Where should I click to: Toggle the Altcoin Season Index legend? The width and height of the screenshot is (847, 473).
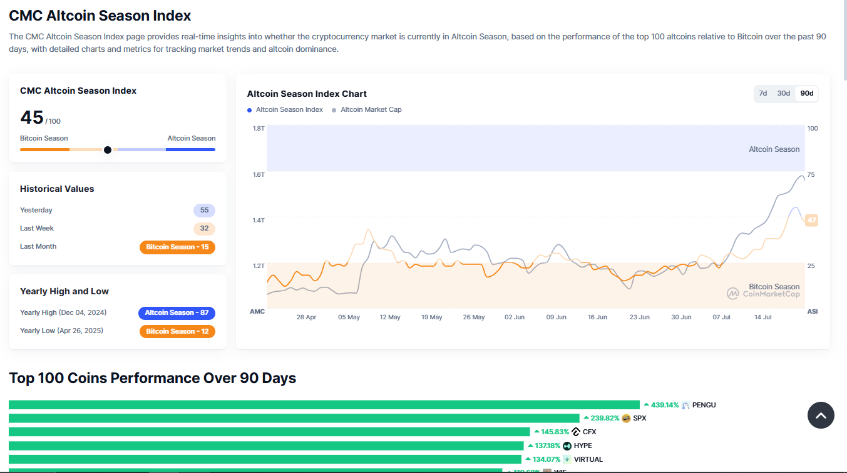(285, 109)
